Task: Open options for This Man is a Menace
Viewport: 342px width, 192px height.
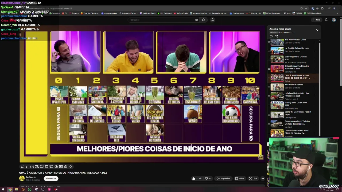Action: click(315, 87)
